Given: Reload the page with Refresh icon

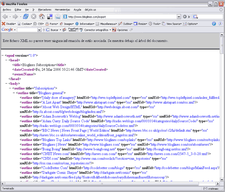Looking at the screenshot, I should (26, 17).
